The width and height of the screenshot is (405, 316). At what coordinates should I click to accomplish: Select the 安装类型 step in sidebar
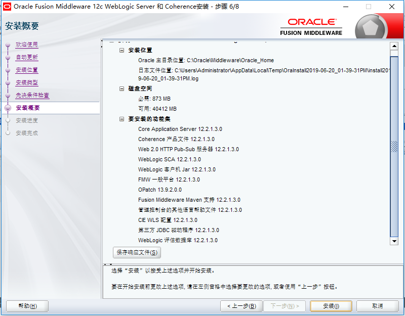[27, 82]
